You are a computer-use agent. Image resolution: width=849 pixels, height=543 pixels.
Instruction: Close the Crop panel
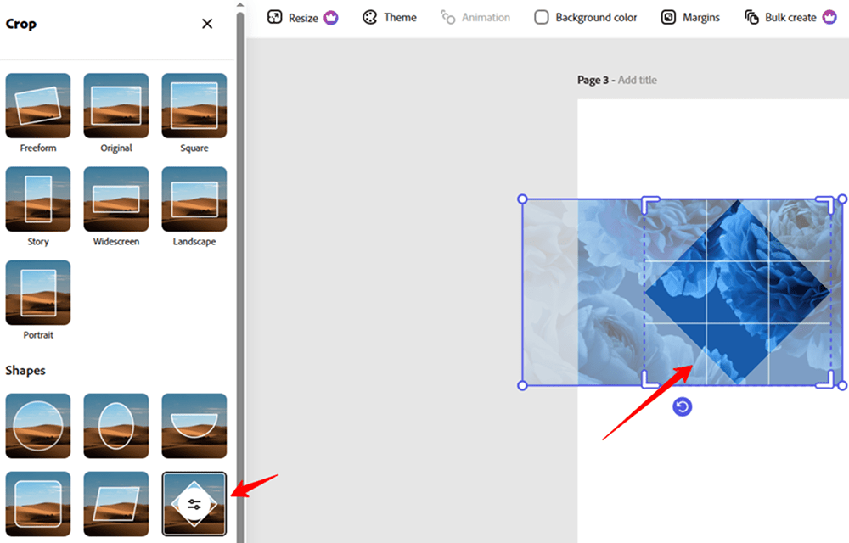207,24
